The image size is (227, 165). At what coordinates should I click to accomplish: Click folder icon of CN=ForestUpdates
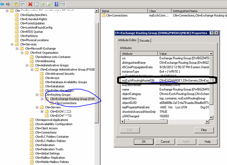[x=17, y=23]
